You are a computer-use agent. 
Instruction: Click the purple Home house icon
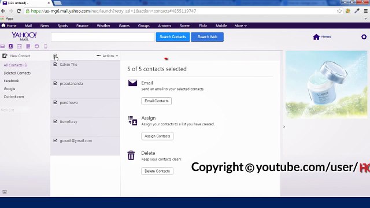point(316,37)
